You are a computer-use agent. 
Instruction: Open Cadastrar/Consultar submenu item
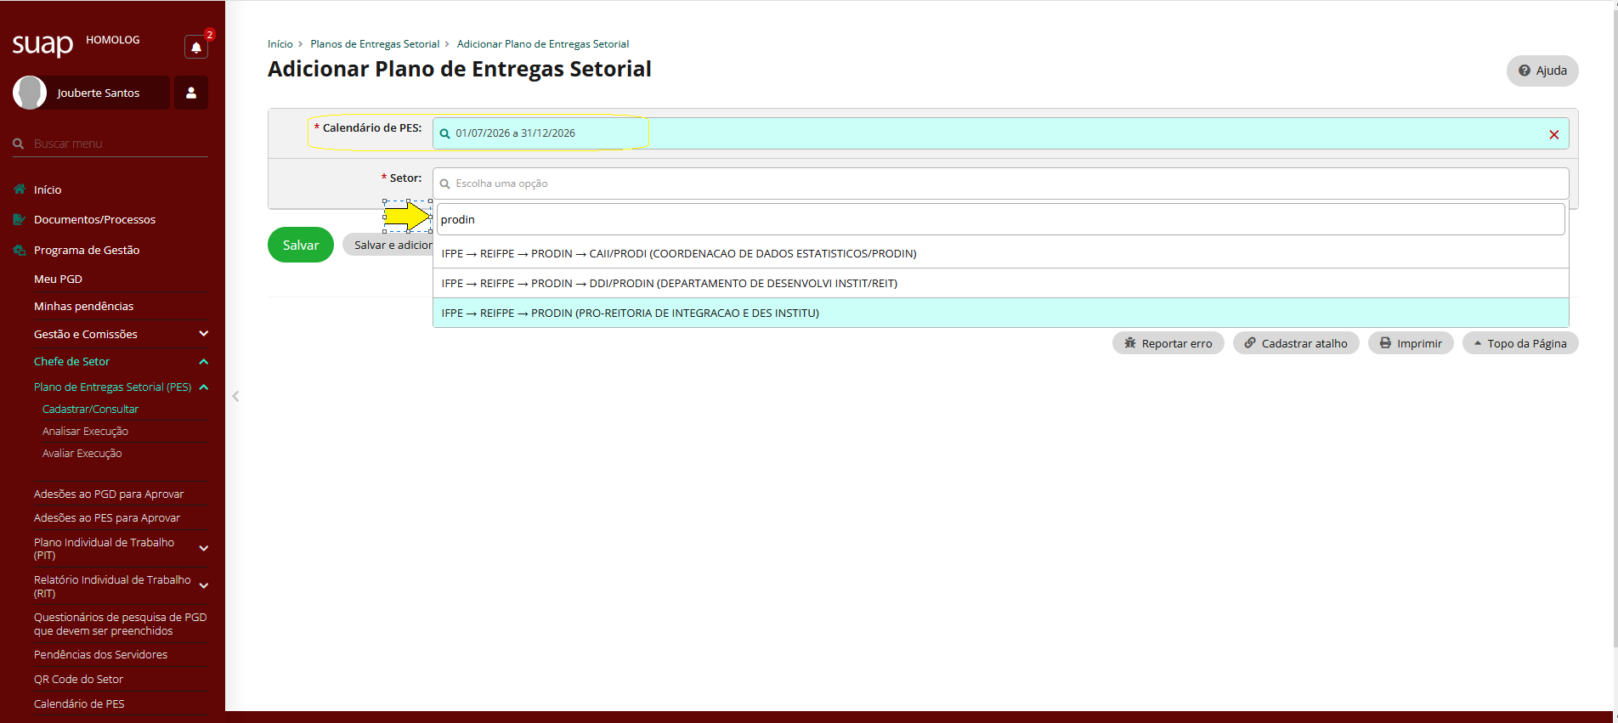(x=90, y=409)
